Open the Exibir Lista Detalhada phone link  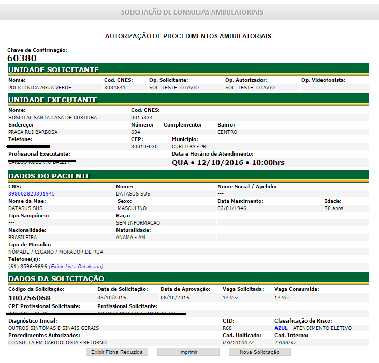(x=76, y=266)
